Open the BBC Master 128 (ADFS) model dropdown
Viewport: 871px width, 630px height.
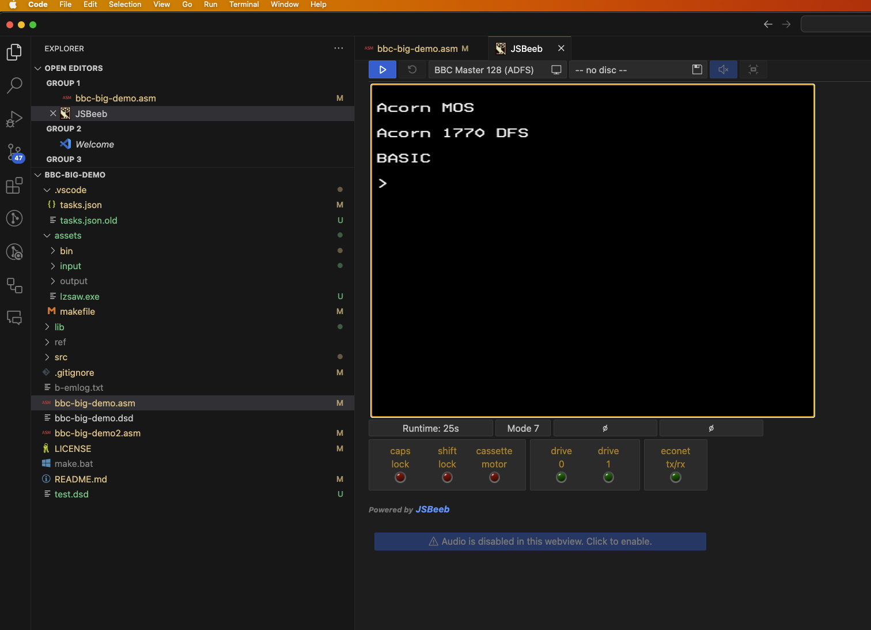(498, 70)
